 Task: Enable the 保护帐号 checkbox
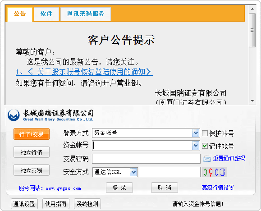[x=205, y=133]
